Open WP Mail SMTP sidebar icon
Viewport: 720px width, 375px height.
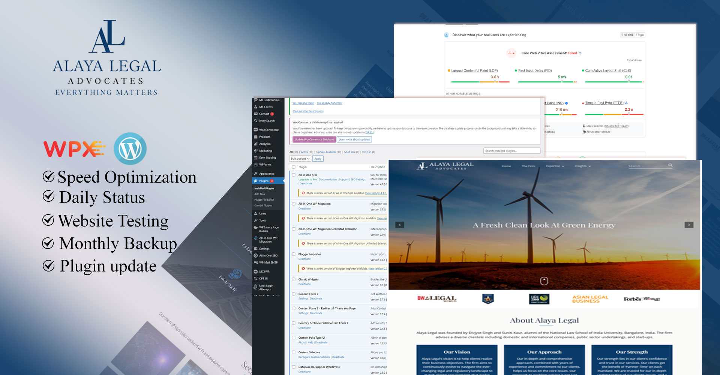pos(256,262)
